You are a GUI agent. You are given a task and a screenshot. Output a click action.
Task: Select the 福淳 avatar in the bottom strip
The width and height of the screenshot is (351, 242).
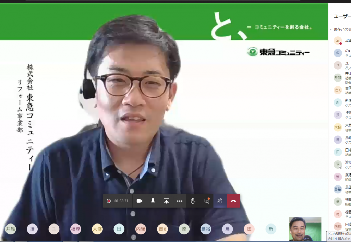75,229
